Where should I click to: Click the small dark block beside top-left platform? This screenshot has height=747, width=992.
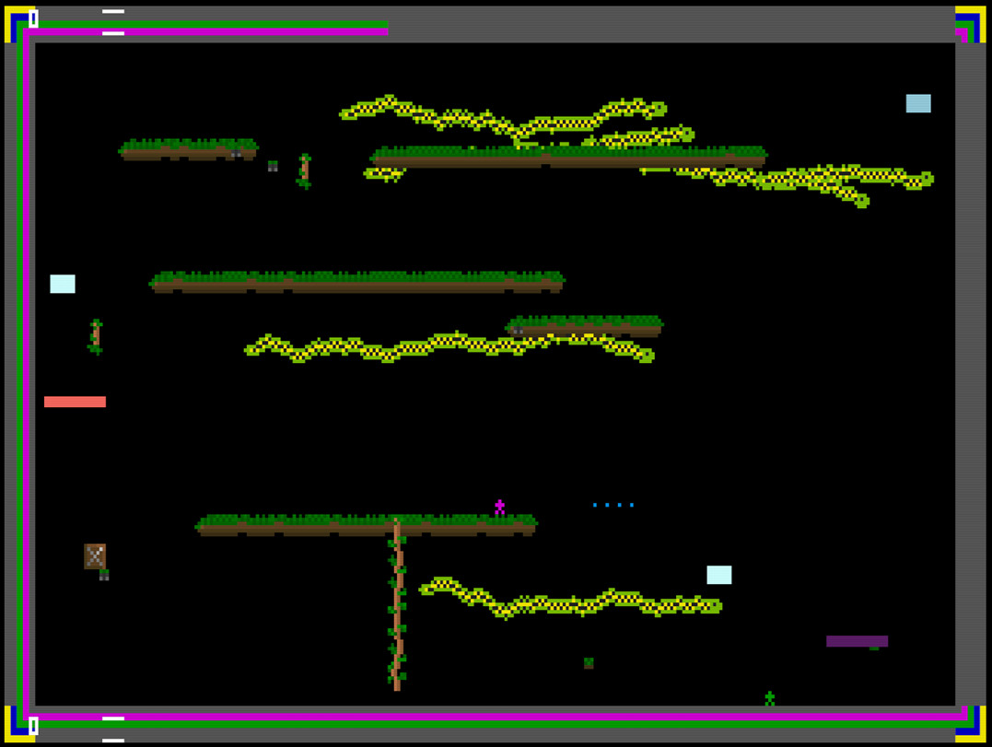[273, 166]
